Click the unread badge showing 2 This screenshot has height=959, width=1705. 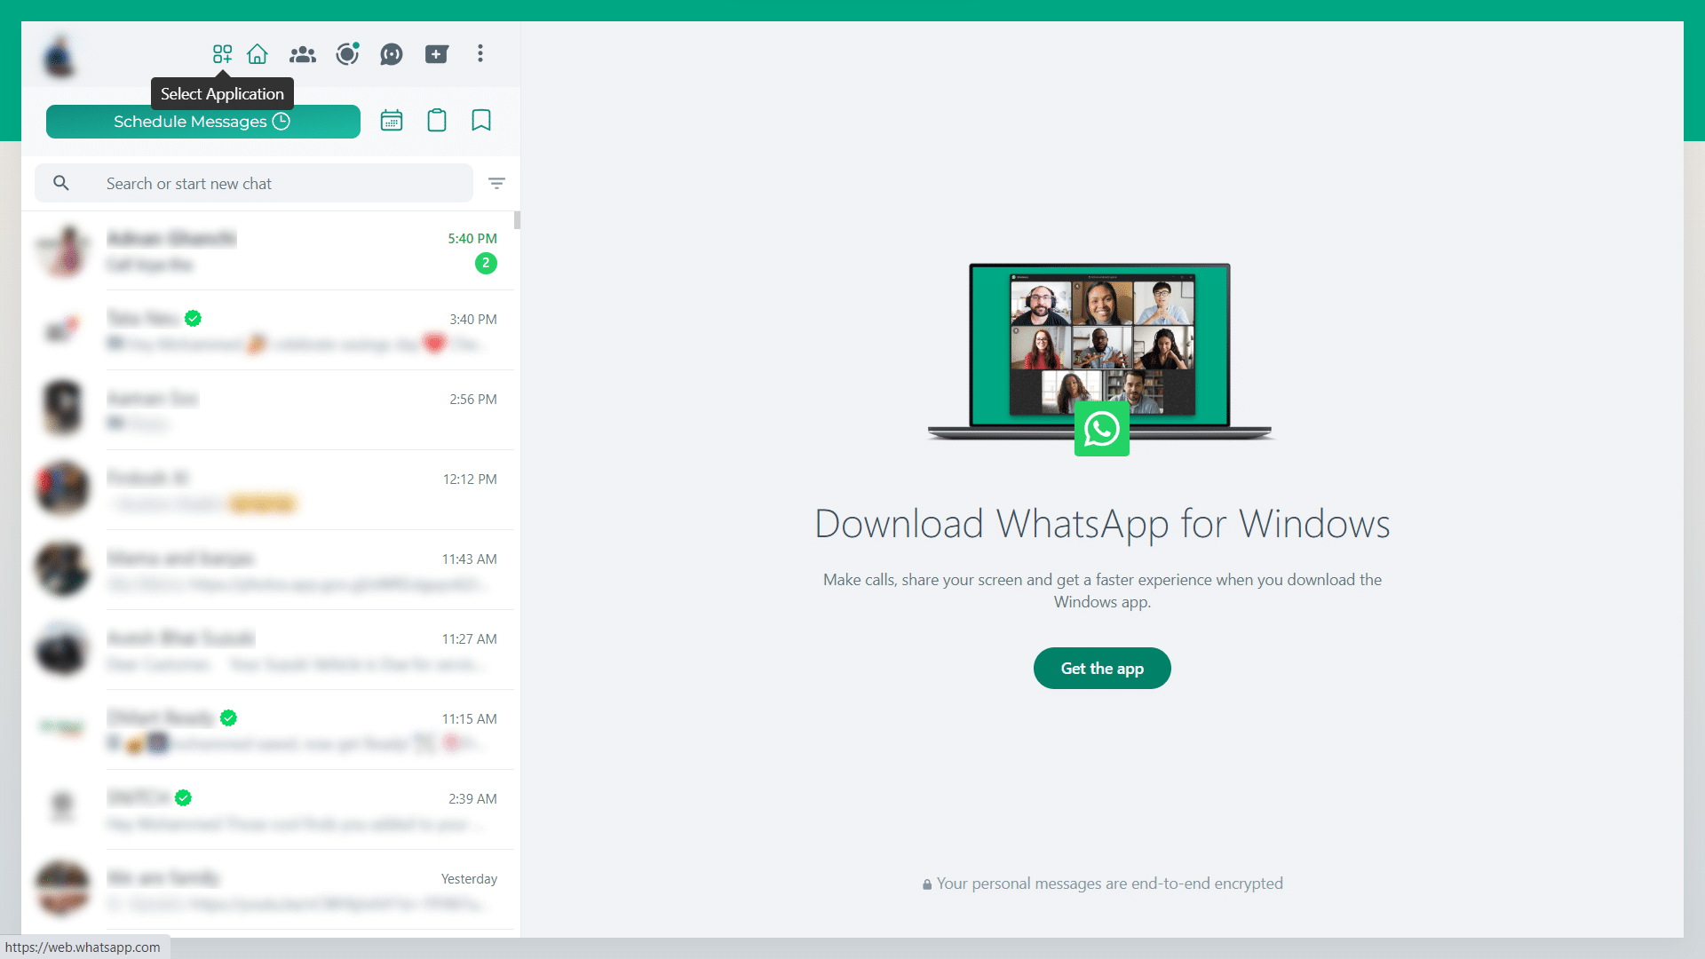[x=486, y=263]
